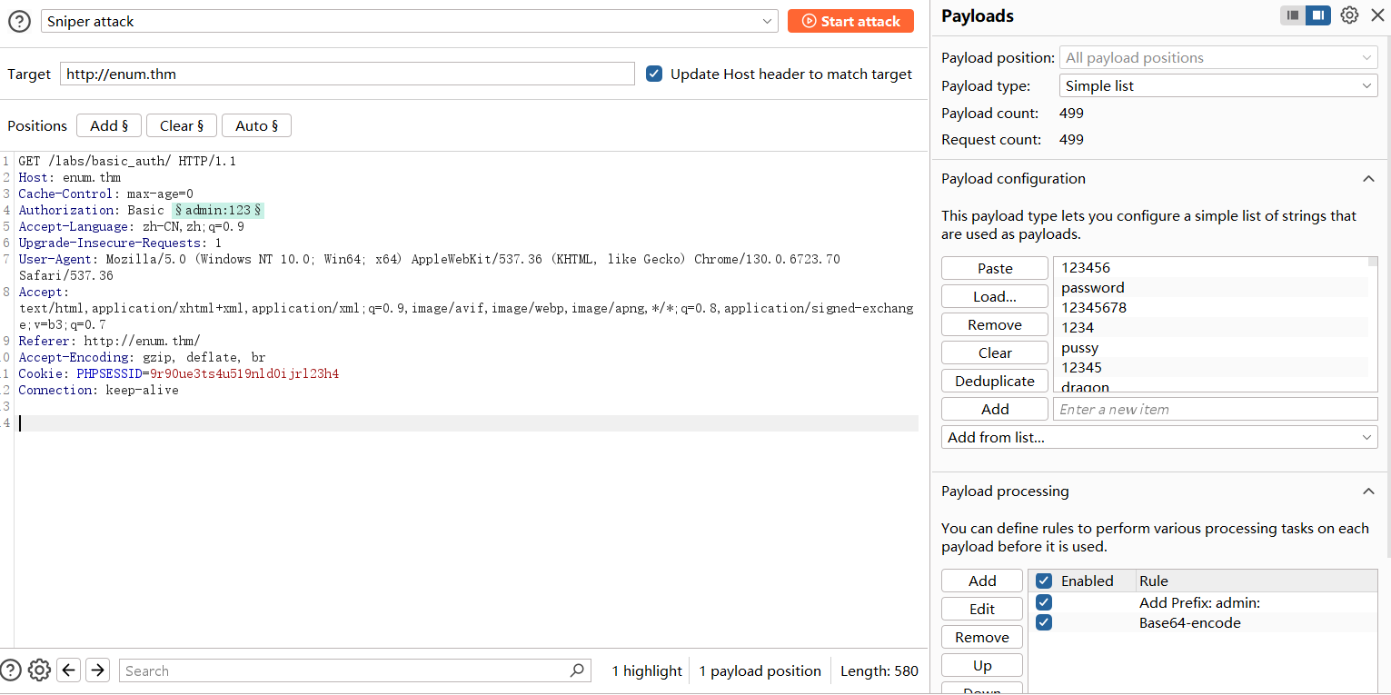Screen dimensions: 1391x695
Task: Open the Add from list dropdown
Action: 1159,437
